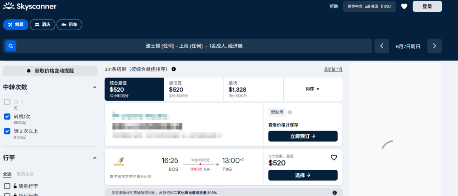Select the 最快 results tab
Image resolution: width=458 pixels, height=196 pixels.
[253, 89]
